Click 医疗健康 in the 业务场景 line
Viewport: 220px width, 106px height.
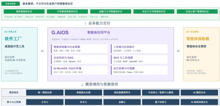coord(51,17)
